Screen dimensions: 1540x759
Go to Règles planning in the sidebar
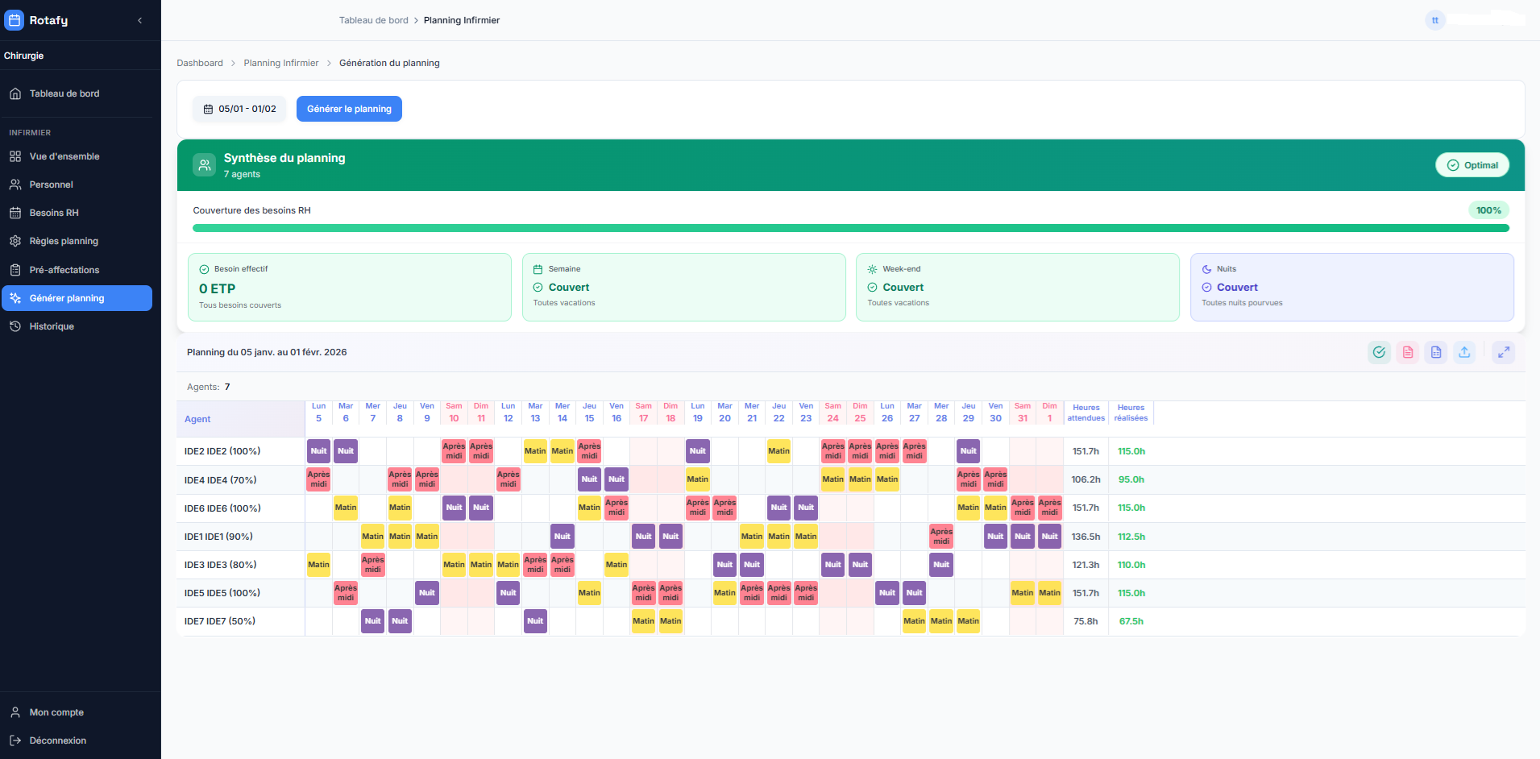point(64,241)
